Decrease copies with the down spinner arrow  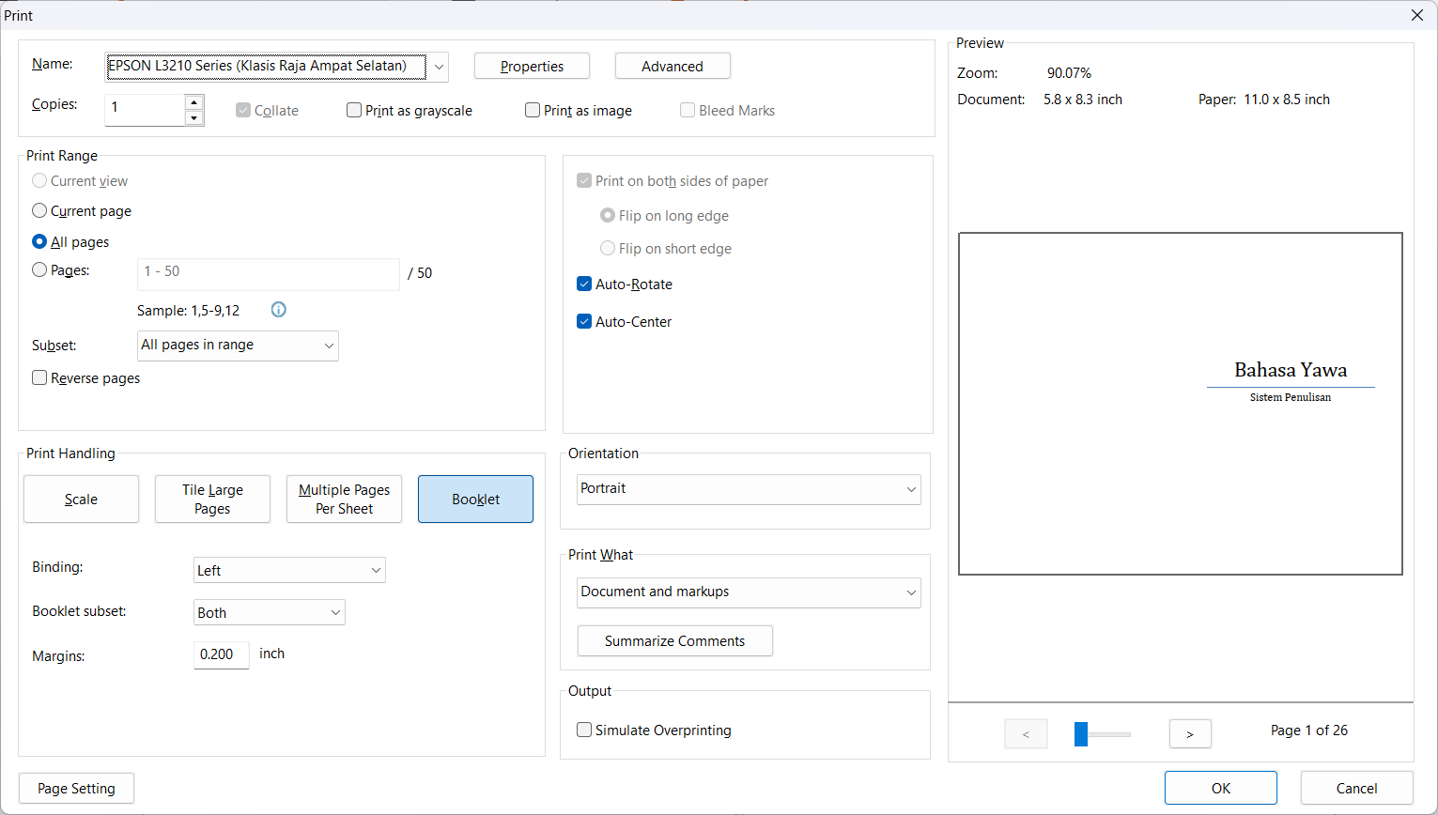click(193, 118)
